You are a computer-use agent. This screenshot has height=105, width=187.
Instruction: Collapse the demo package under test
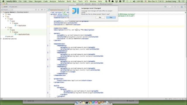click(11, 32)
